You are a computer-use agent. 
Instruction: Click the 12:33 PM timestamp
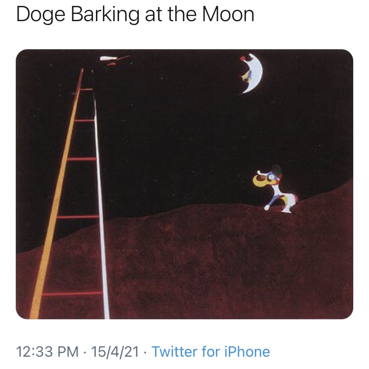click(47, 352)
